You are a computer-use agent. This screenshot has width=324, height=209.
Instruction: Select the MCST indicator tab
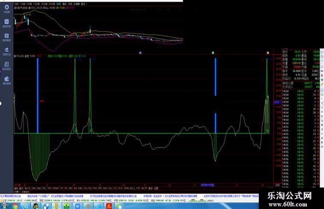[x=144, y=188]
